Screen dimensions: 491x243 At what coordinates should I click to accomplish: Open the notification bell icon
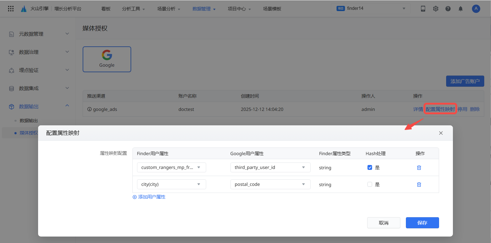click(461, 9)
